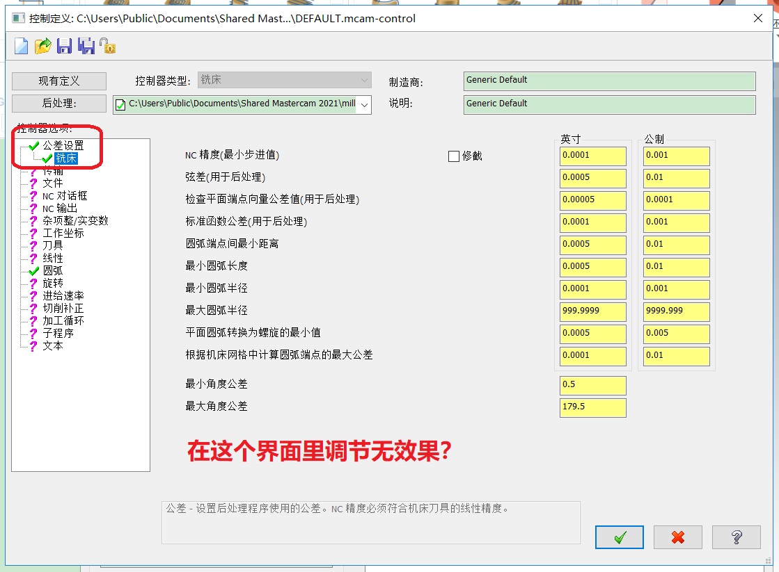779x572 pixels.
Task: Click the question mark icon beside 工作坐标
Action: pos(33,234)
